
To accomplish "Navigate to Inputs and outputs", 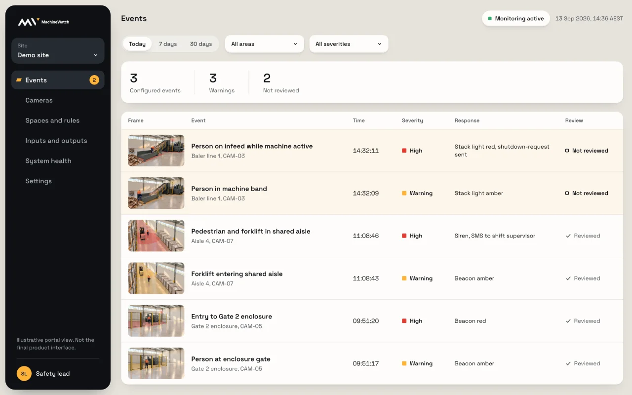I will pos(58,141).
